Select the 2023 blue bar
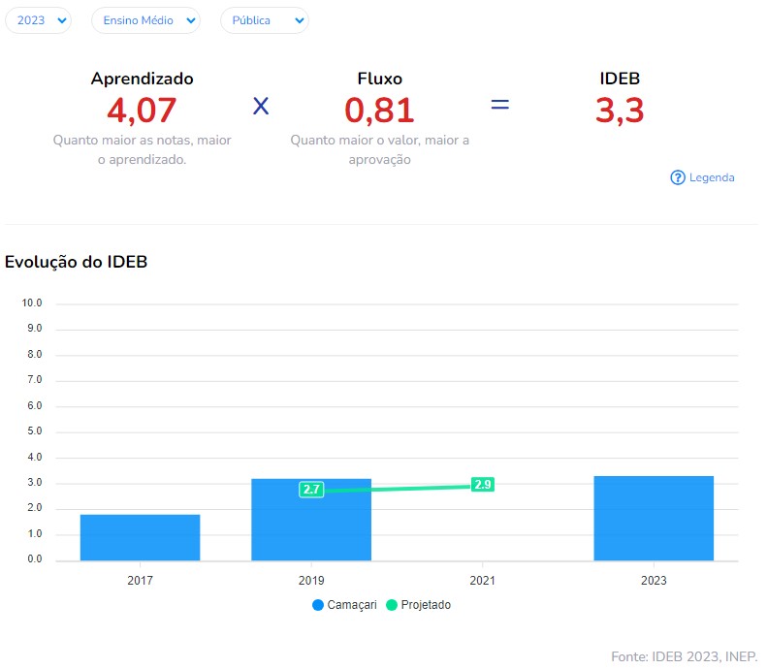Screen dimensions: 767x669 tap(654, 518)
